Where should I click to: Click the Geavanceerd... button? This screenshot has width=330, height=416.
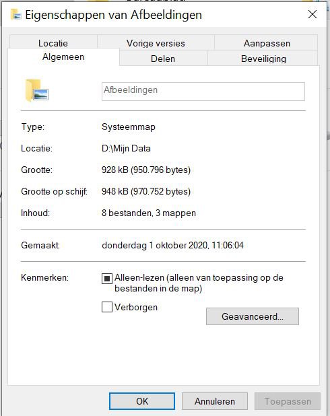253,316
